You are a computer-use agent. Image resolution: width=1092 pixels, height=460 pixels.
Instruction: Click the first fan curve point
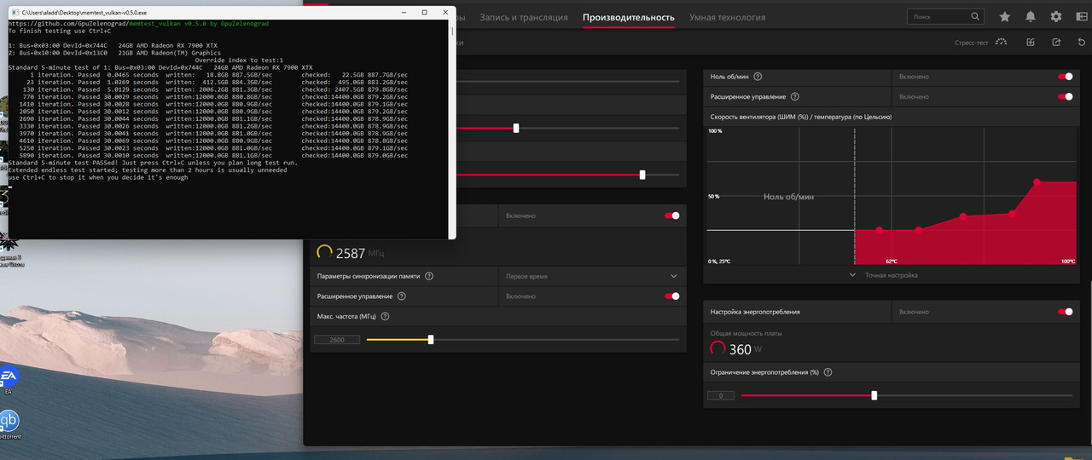(880, 230)
